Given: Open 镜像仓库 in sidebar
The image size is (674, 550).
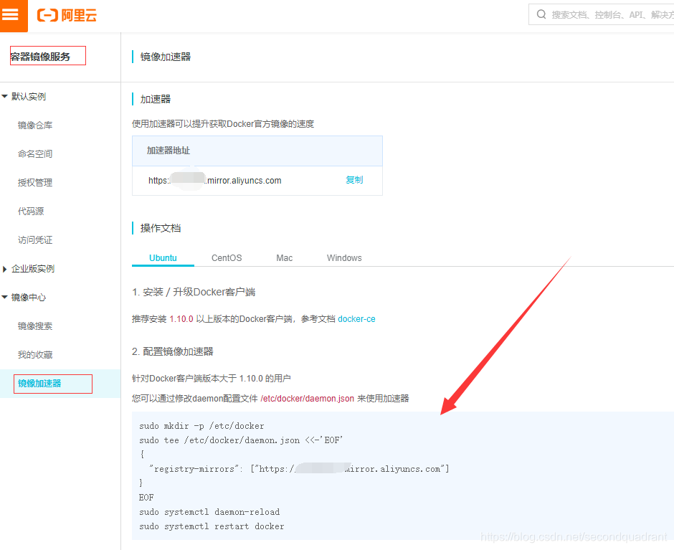Looking at the screenshot, I should click(35, 125).
